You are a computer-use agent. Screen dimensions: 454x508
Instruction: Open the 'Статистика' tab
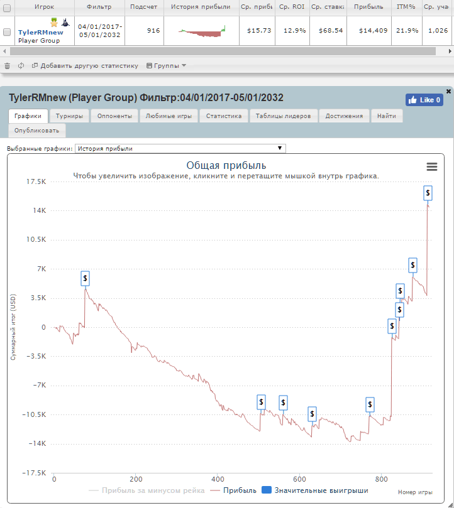click(x=224, y=116)
